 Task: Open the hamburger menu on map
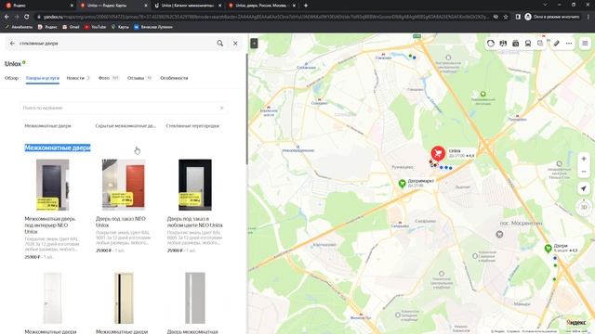pyautogui.click(x=585, y=44)
